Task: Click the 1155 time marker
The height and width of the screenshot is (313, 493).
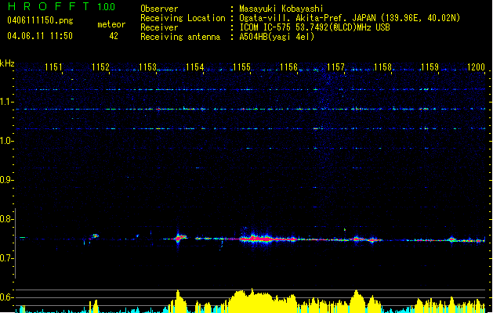Action: coord(241,67)
